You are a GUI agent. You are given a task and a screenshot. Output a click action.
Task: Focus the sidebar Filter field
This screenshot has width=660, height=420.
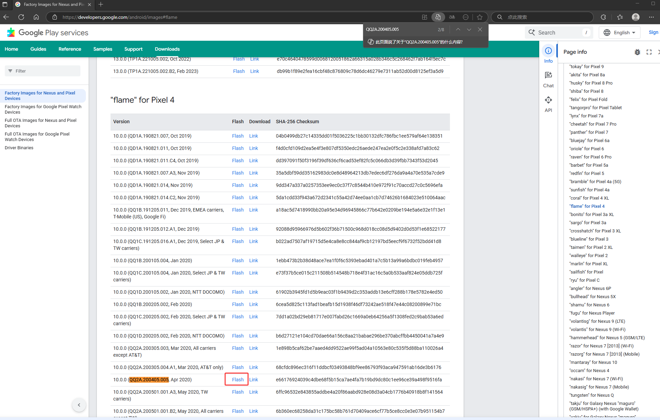(42, 71)
